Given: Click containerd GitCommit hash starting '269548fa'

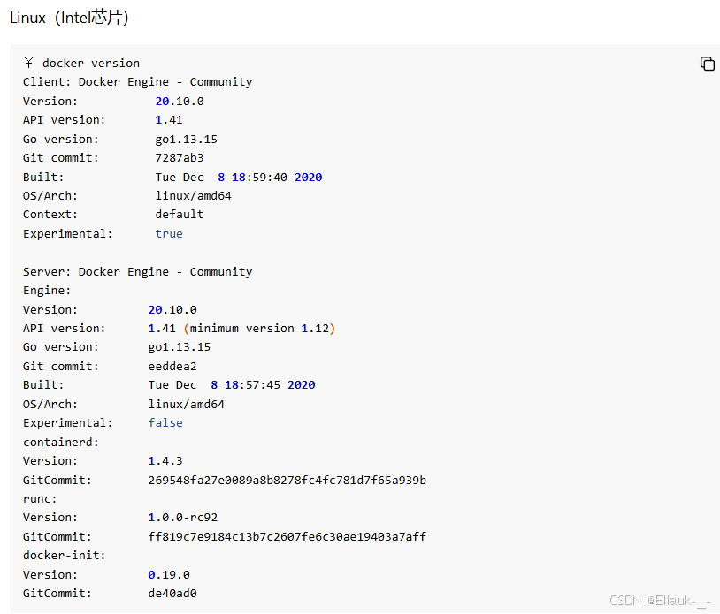Looking at the screenshot, I should pyautogui.click(x=287, y=481).
